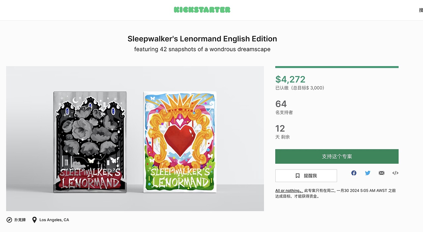Open the Los Angeles, CA location link
This screenshot has height=232, width=423.
pyautogui.click(x=54, y=220)
